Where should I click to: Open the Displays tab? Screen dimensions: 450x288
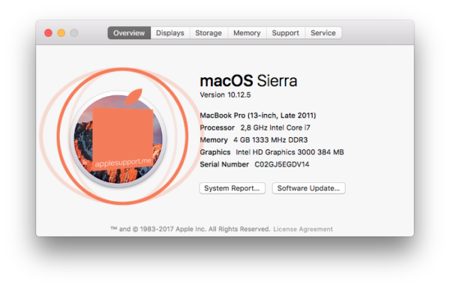(170, 33)
